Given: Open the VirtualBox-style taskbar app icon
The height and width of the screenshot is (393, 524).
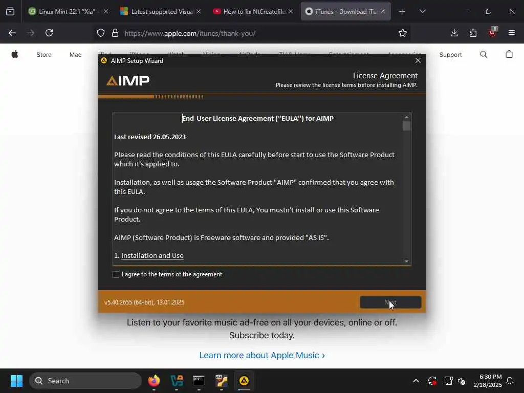Looking at the screenshot, I should click(x=177, y=381).
